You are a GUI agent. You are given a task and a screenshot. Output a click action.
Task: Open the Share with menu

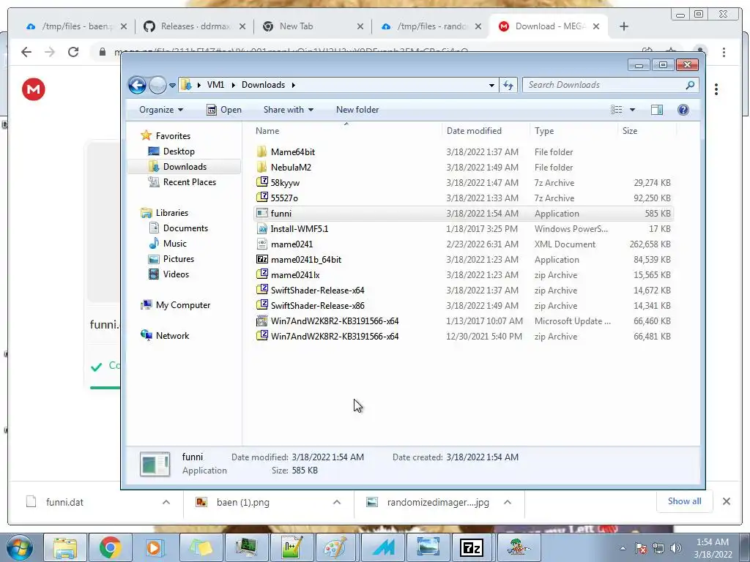pos(289,110)
